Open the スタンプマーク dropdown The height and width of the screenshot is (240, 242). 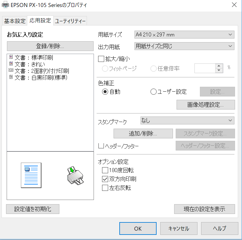tap(187, 120)
